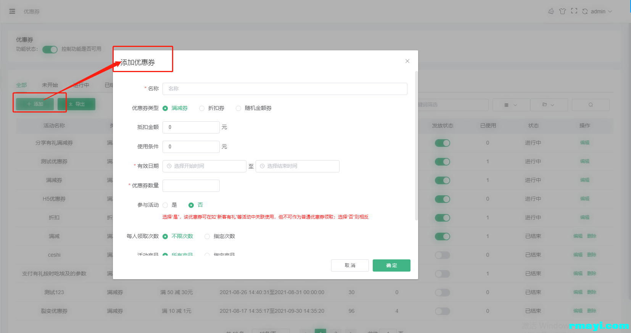Click the clock icon in 选择结束时间
This screenshot has height=333, width=631.
tap(262, 166)
